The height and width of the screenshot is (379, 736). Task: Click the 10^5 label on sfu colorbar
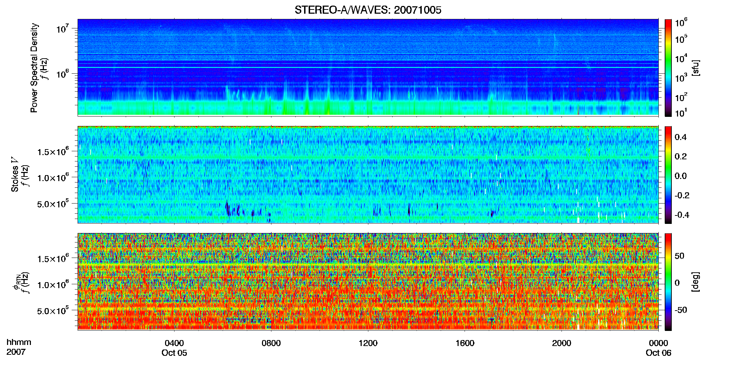tap(681, 39)
